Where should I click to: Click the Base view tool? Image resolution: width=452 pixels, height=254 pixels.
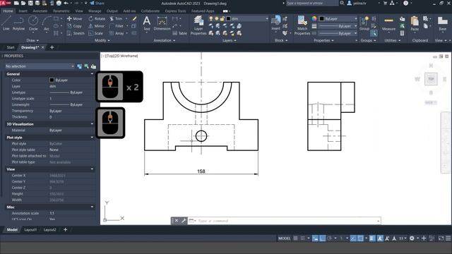[443, 23]
